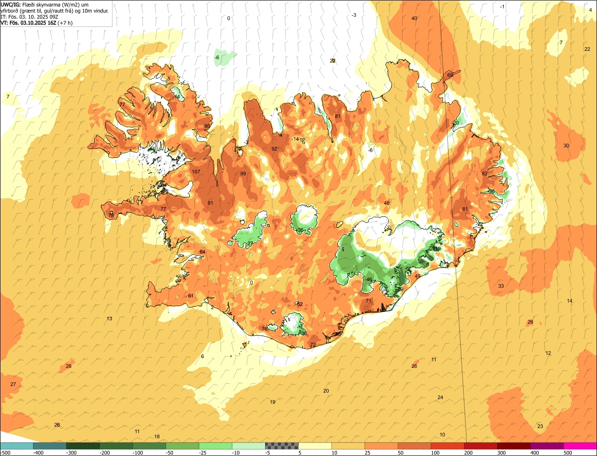597x456 pixels.
Task: Click the pale yellow 5 to 10 swatch
Action: click(x=315, y=446)
